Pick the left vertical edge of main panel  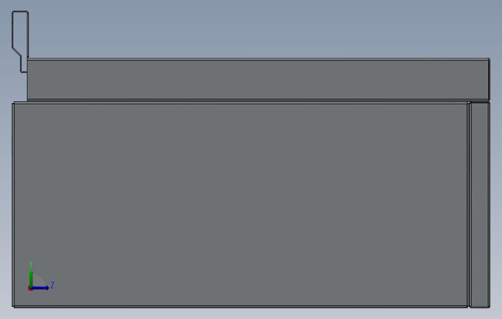13,205
